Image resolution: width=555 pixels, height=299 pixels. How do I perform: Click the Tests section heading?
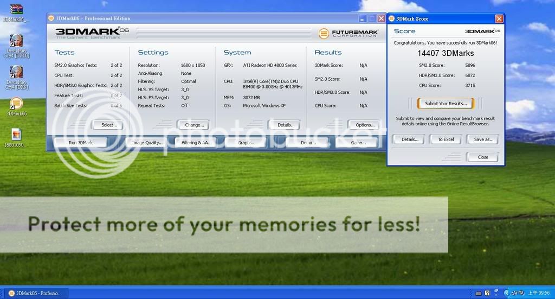[x=64, y=53]
